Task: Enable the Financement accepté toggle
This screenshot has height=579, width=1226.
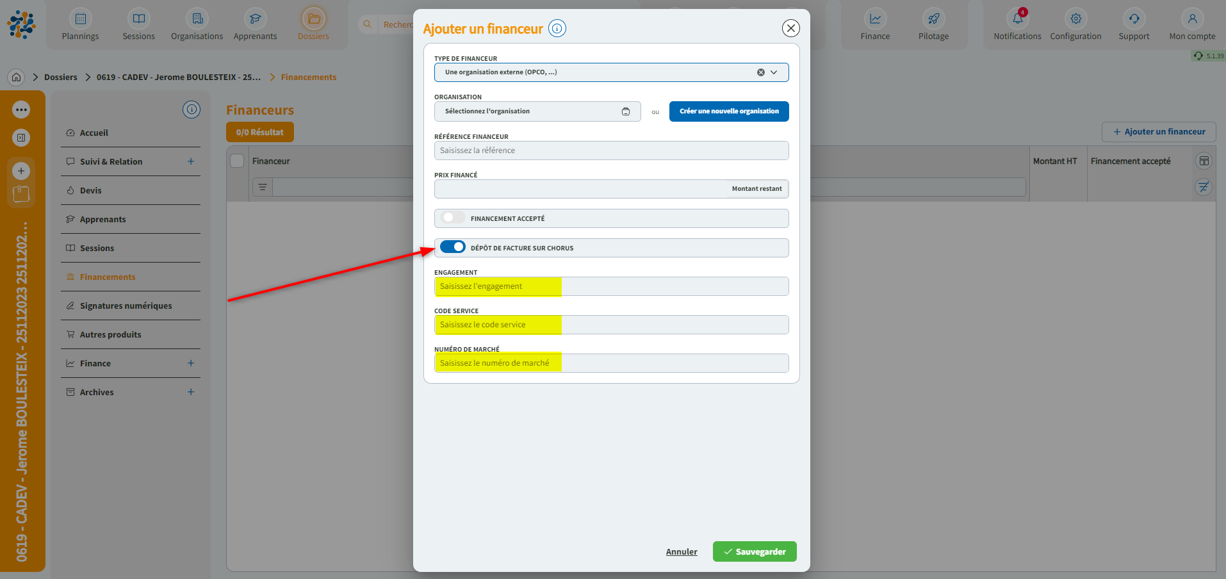Action: coord(453,218)
